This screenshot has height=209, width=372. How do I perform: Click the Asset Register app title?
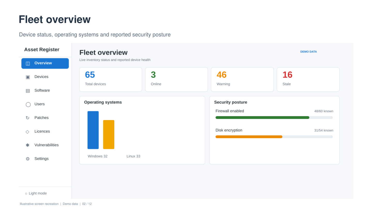[42, 50]
